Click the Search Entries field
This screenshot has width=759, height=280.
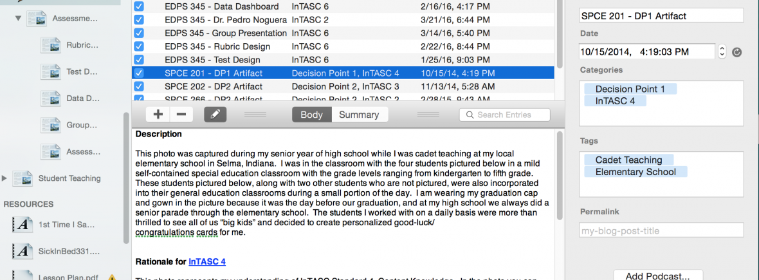505,115
